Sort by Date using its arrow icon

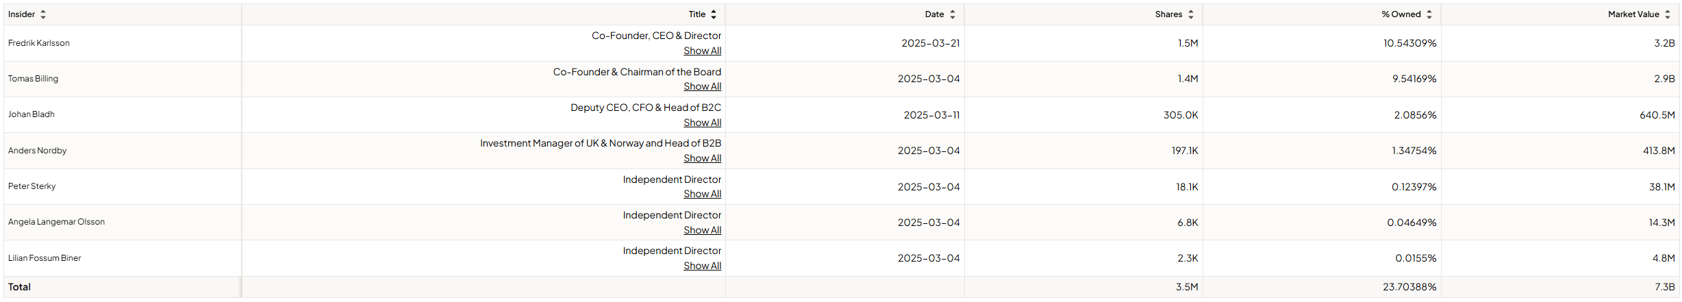(x=953, y=14)
